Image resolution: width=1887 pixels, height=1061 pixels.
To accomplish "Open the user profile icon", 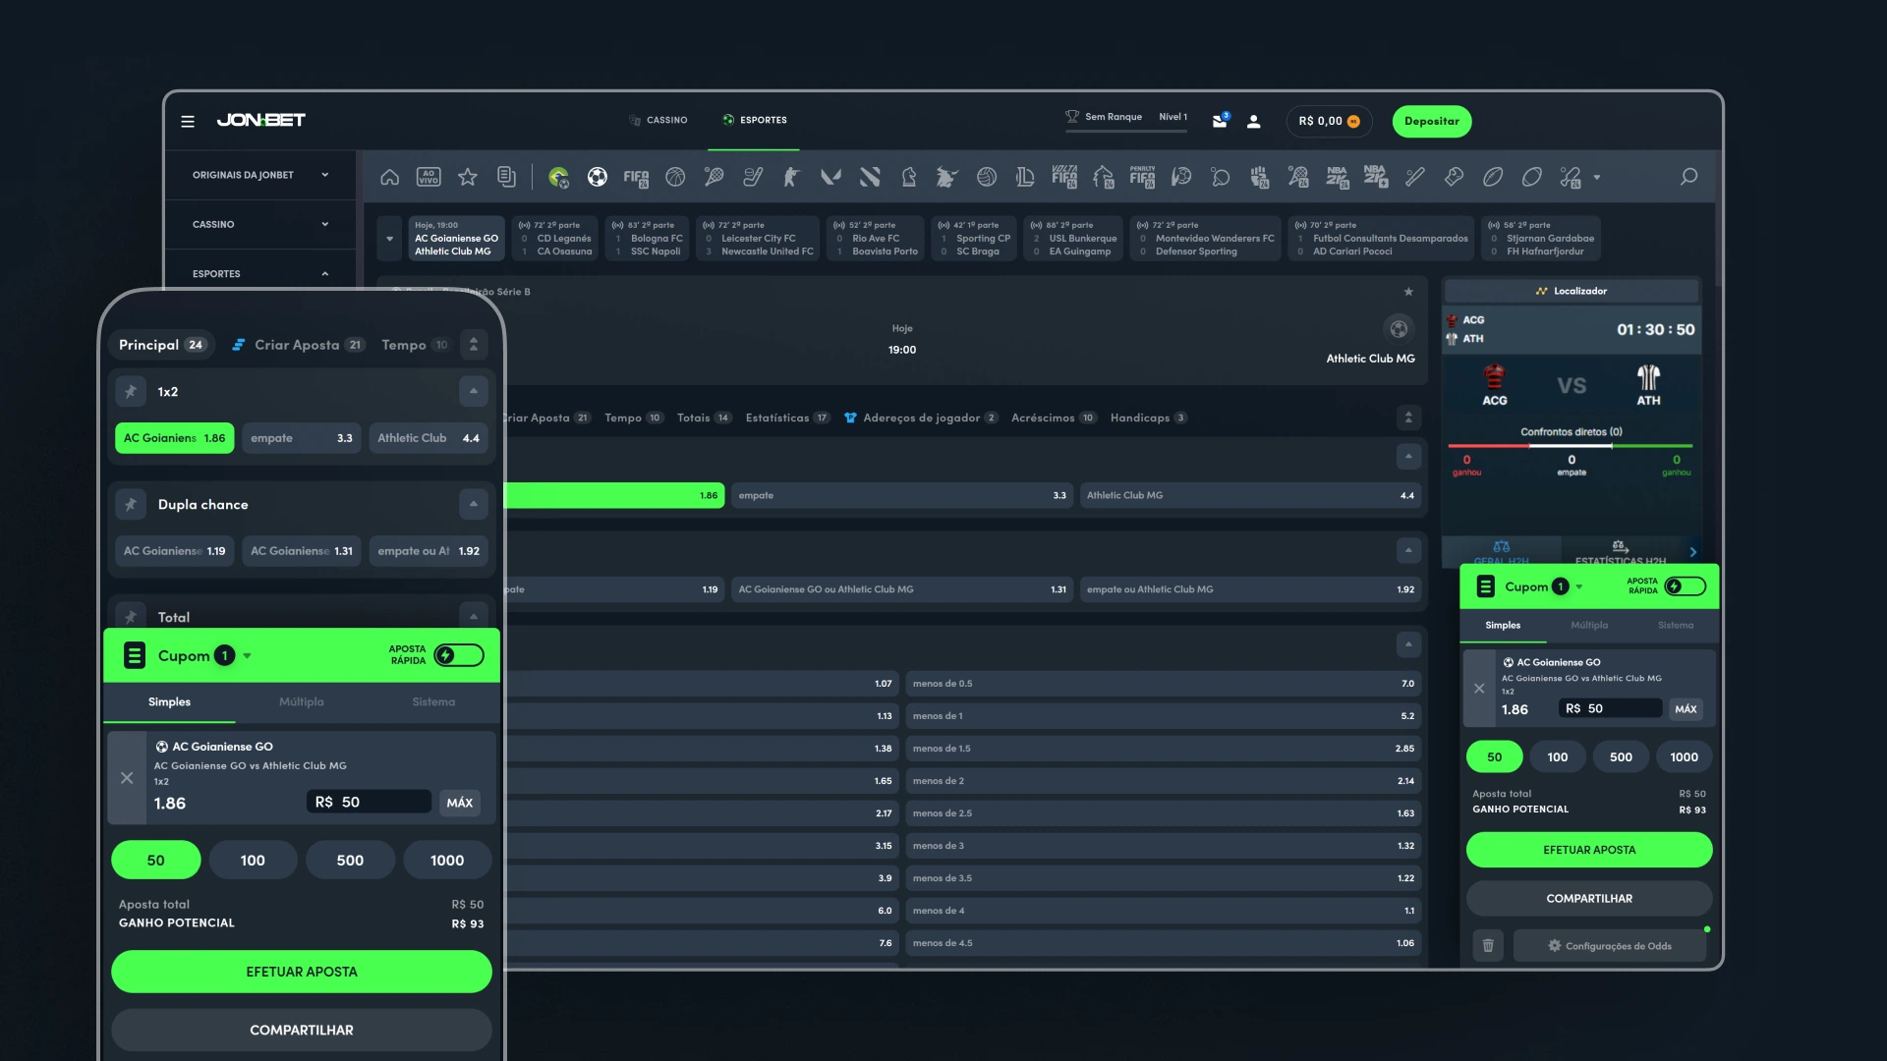I will click(x=1254, y=121).
